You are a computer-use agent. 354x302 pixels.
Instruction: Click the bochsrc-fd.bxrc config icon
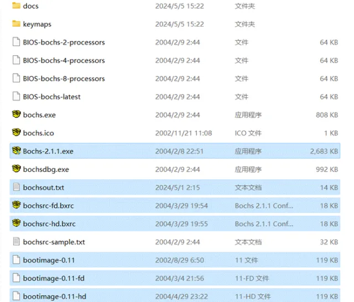[16, 205]
